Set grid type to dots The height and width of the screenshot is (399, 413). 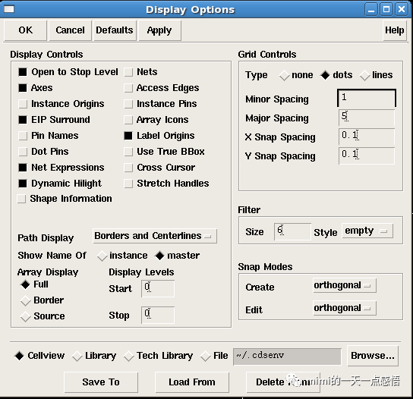(x=325, y=76)
